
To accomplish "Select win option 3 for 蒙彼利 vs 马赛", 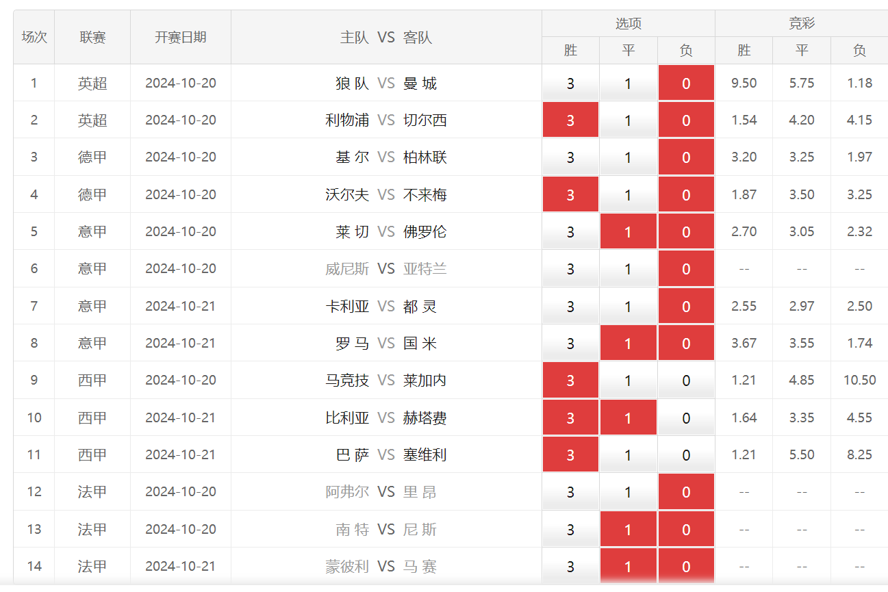I will pos(570,567).
